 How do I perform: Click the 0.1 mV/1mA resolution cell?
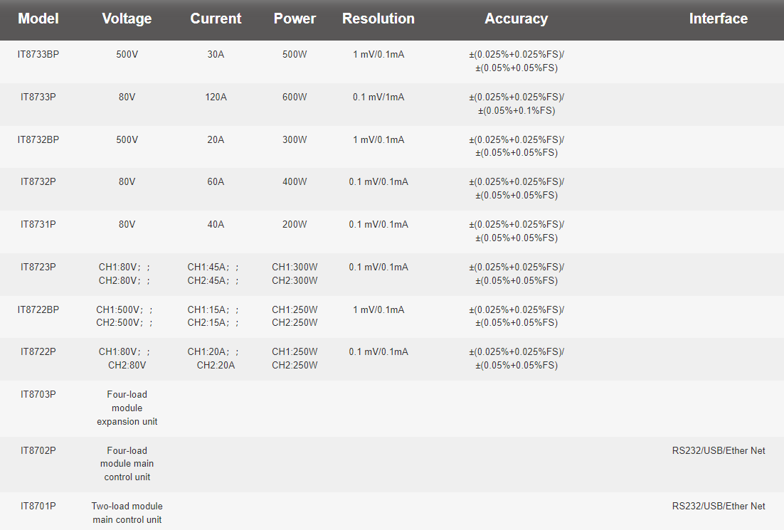378,97
